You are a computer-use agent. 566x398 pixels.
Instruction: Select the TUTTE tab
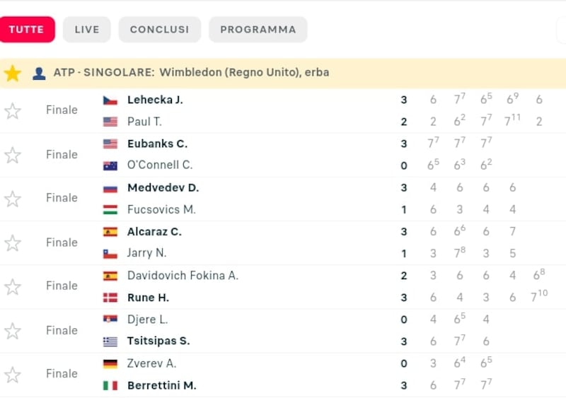(x=26, y=30)
